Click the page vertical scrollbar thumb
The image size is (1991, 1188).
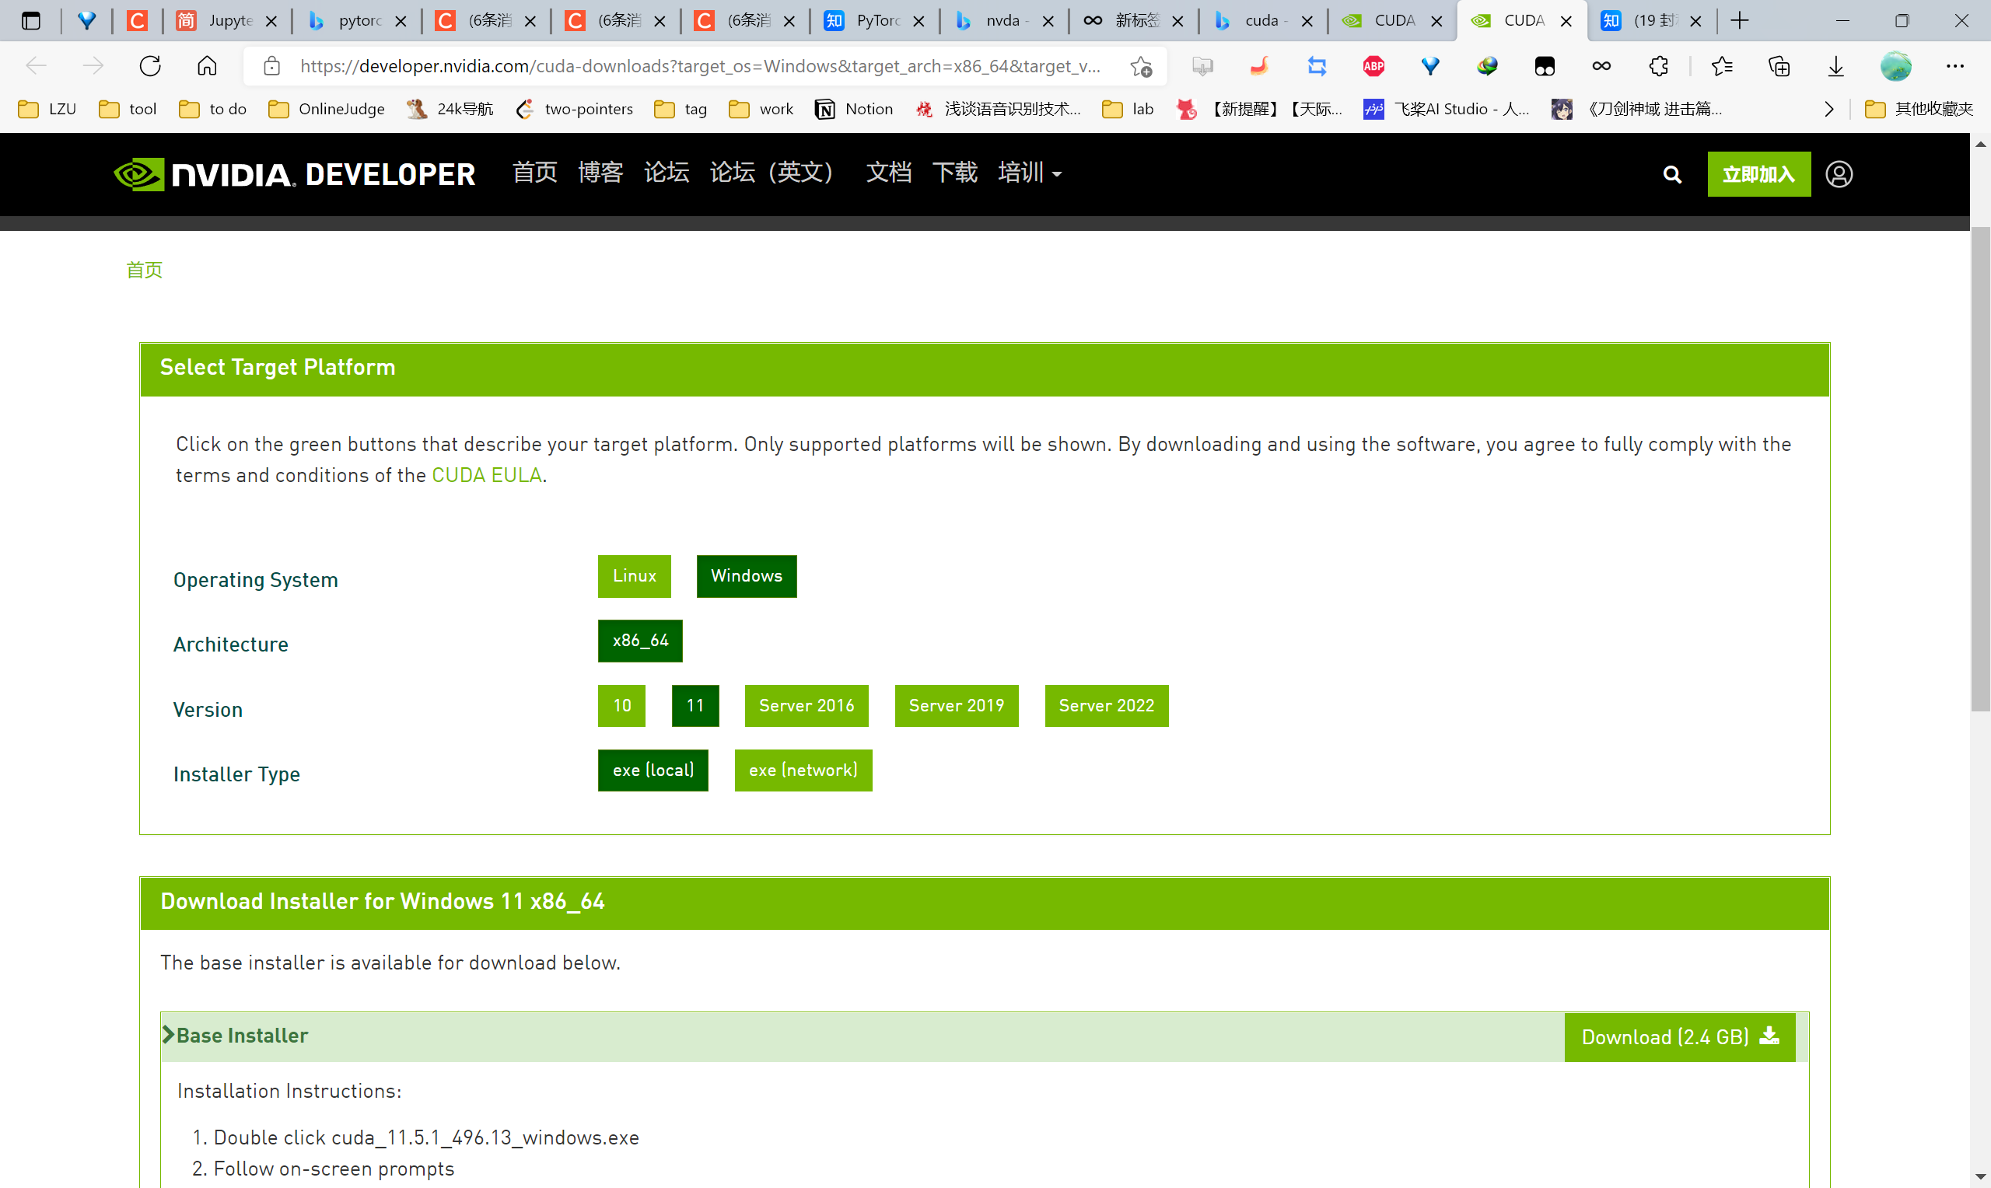1981,468
